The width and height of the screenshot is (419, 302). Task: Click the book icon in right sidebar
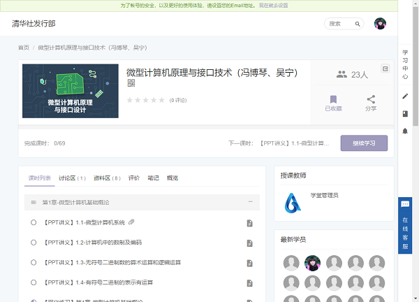pos(405,114)
